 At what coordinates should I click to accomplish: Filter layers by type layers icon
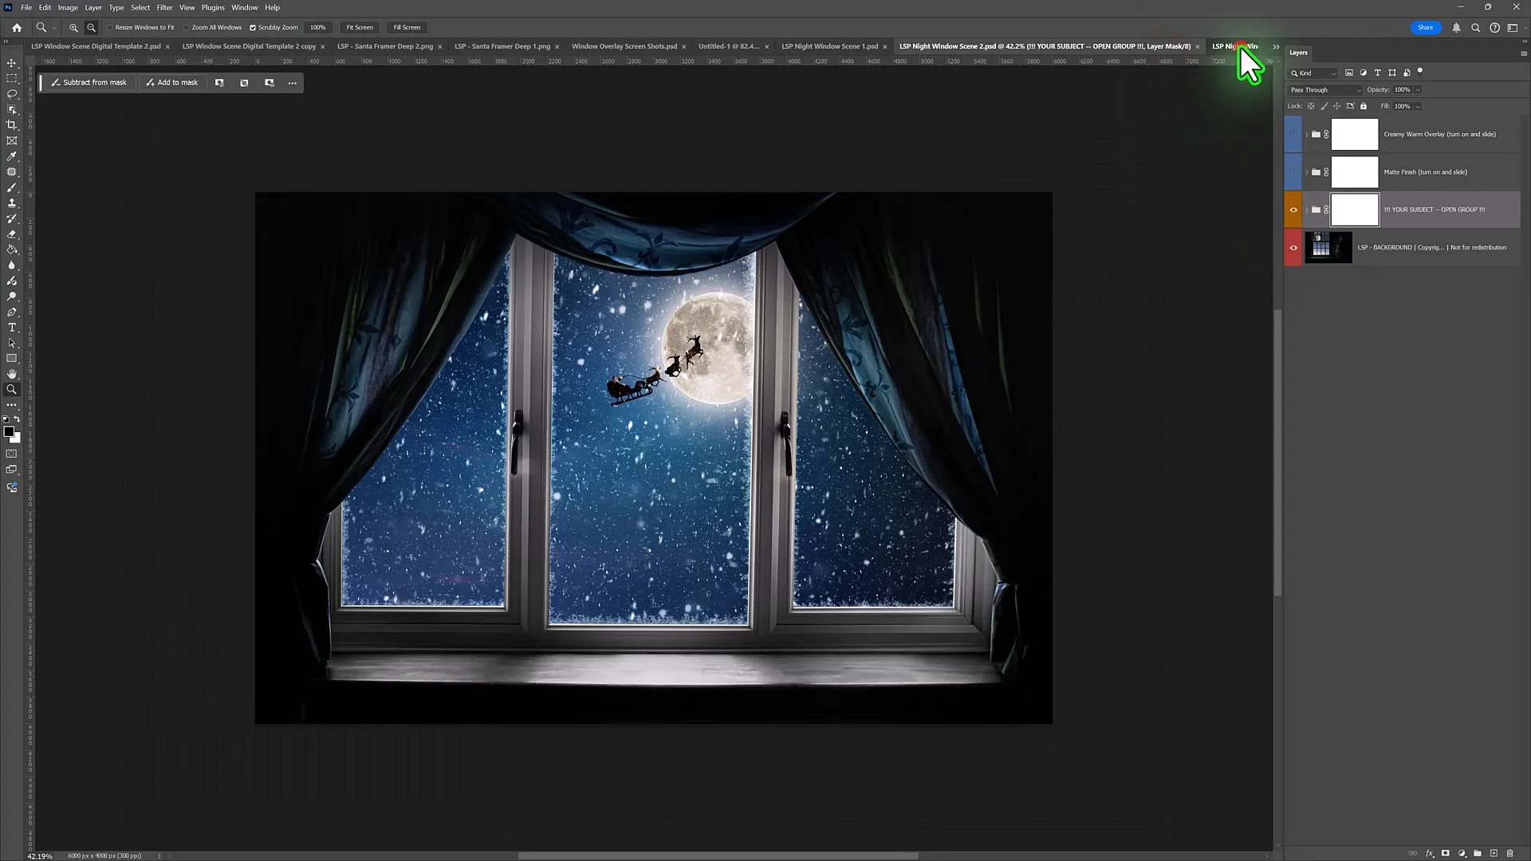1377,73
